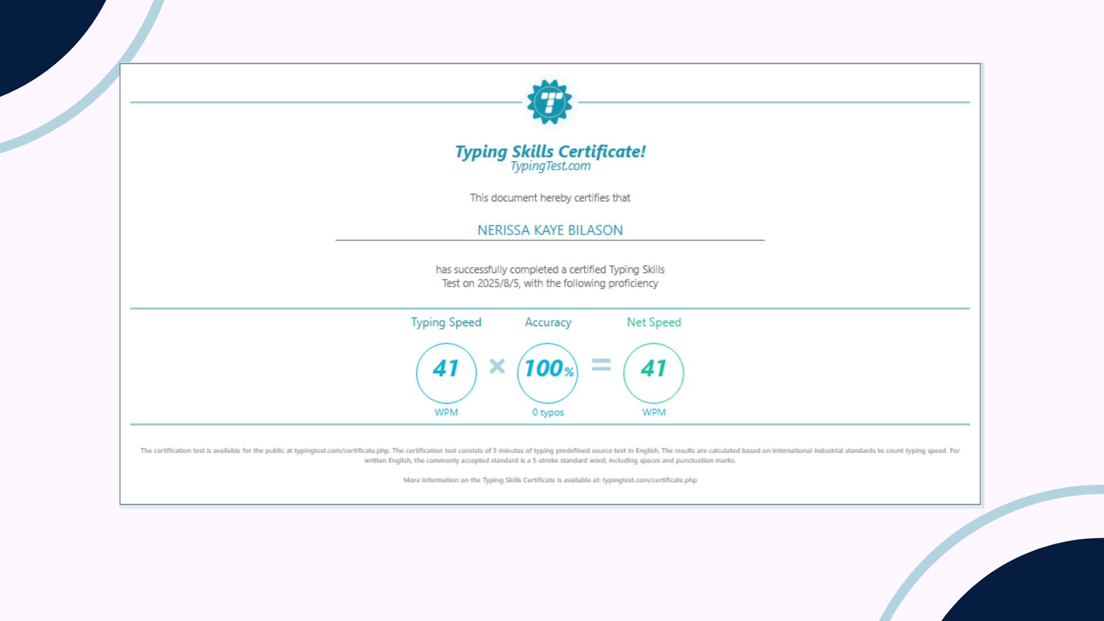Click 'This document hereby certifies that' text
The width and height of the screenshot is (1104, 621).
[550, 198]
